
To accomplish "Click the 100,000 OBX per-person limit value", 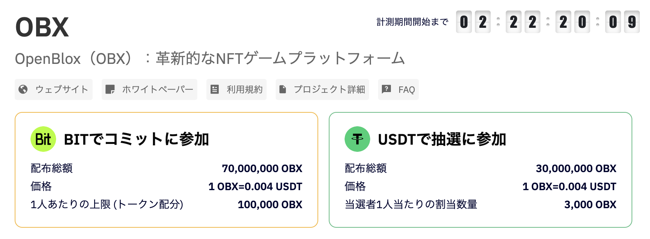I will (x=270, y=204).
